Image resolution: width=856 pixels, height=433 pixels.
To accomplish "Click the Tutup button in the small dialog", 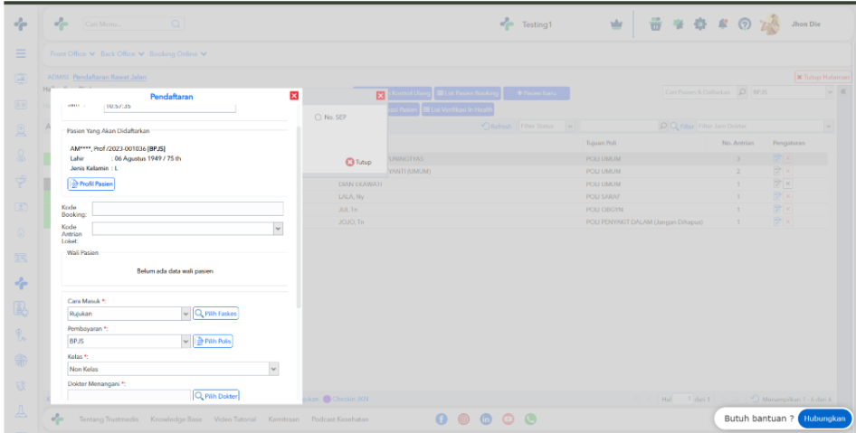I will pyautogui.click(x=358, y=162).
